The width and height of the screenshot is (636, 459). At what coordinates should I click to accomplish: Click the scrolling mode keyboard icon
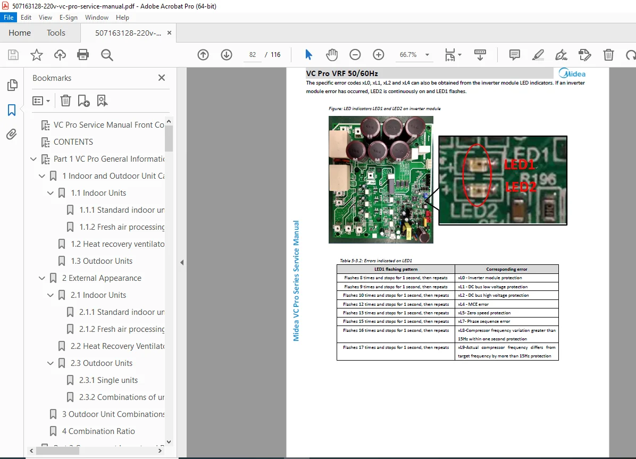point(480,55)
